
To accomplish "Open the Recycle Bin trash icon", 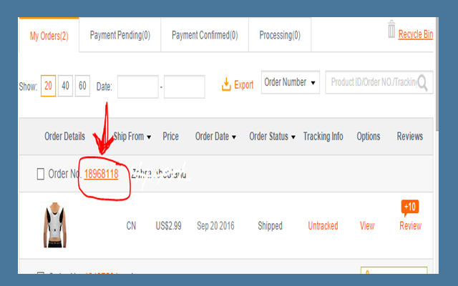I will coord(391,29).
